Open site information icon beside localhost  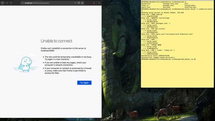[23, 3]
